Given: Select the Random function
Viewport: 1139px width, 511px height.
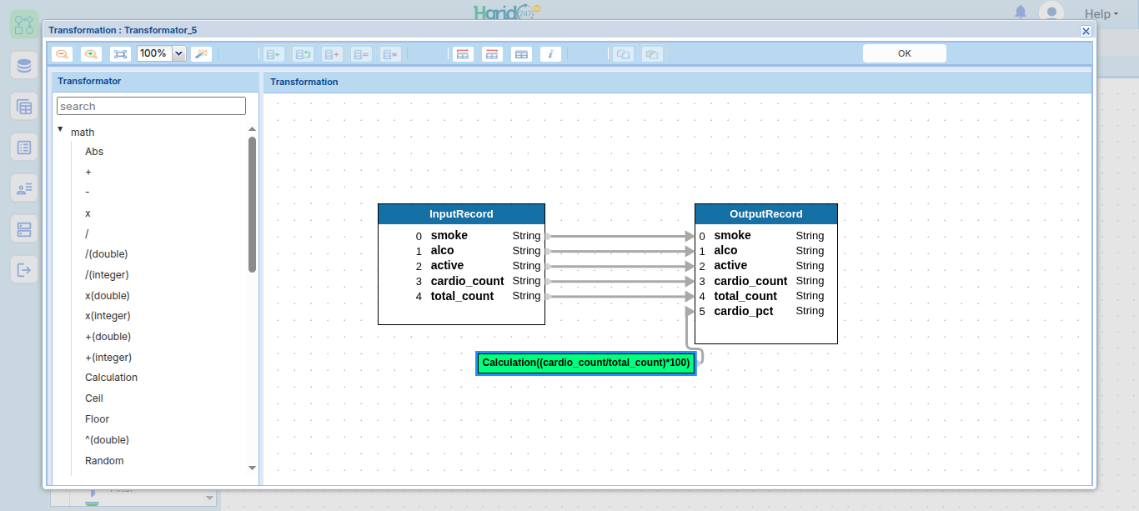Looking at the screenshot, I should click(x=104, y=461).
